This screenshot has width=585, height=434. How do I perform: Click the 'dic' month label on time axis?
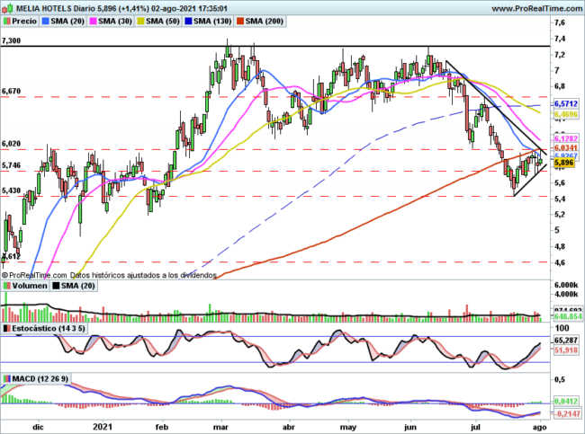coord(39,427)
